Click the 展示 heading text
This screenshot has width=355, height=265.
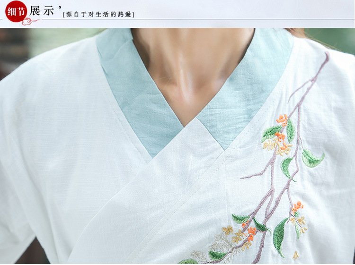click(42, 11)
